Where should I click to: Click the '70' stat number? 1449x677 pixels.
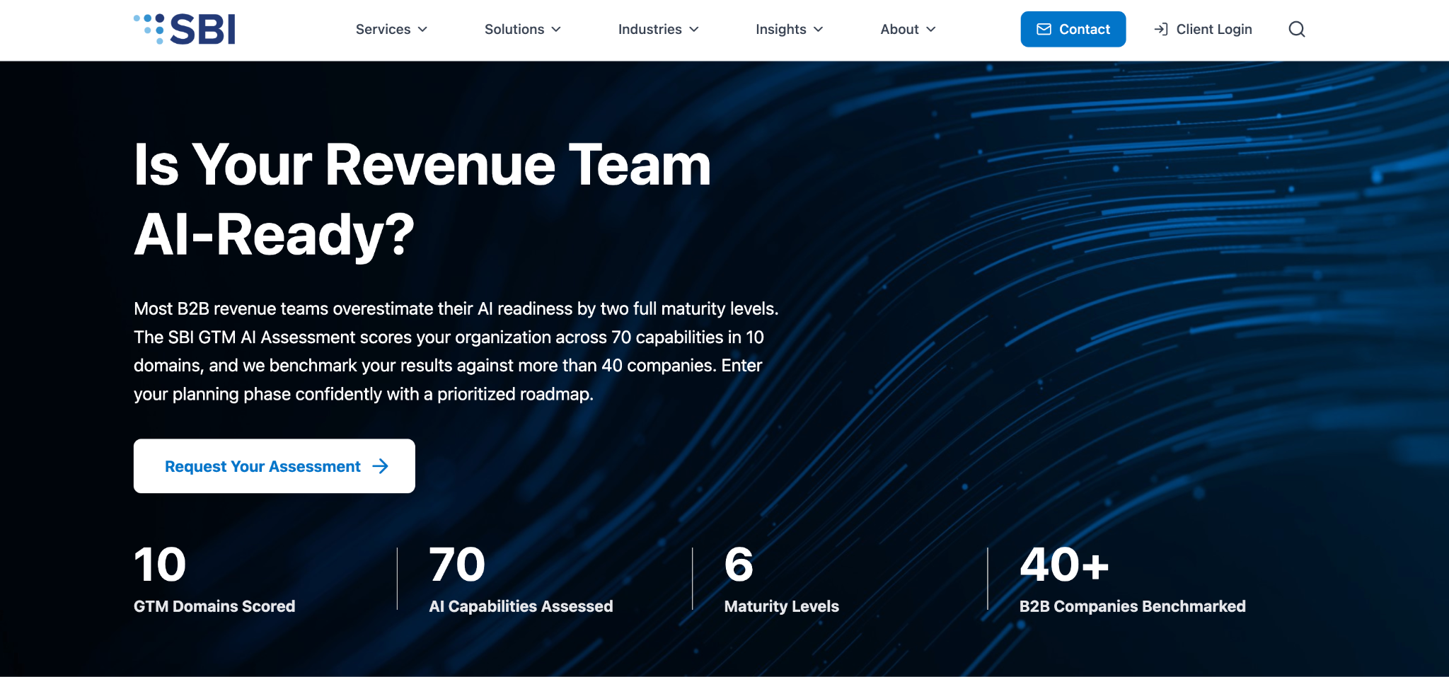(x=457, y=565)
